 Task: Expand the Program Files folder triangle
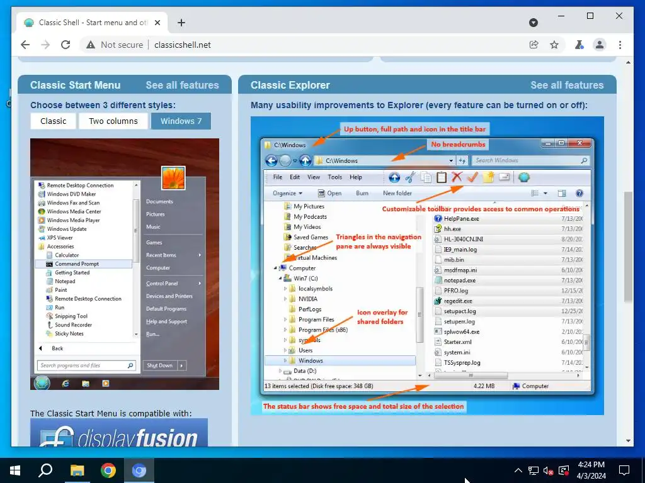285,319
